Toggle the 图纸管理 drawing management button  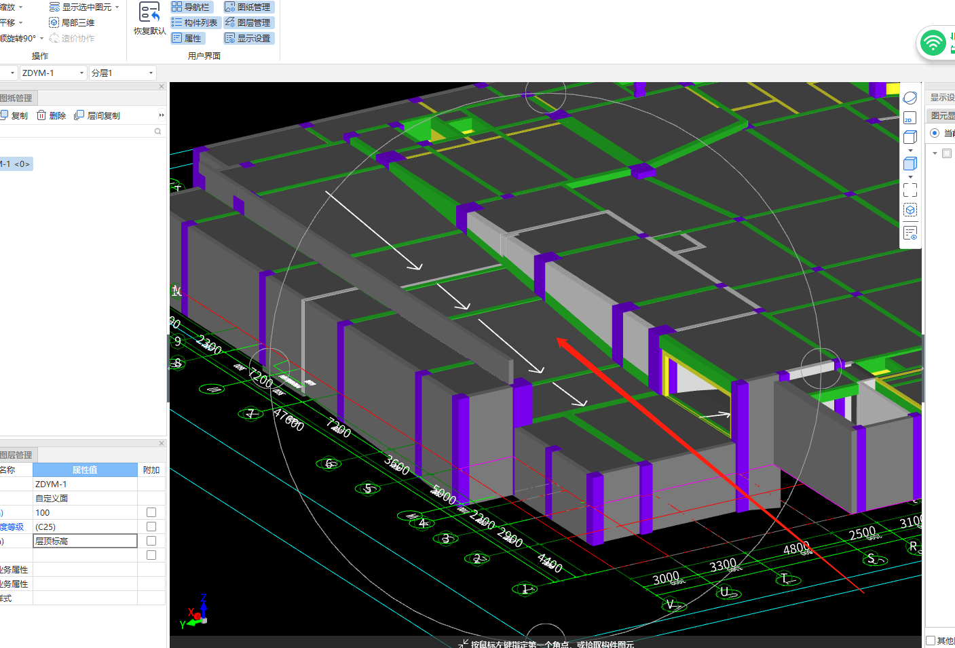(x=248, y=7)
